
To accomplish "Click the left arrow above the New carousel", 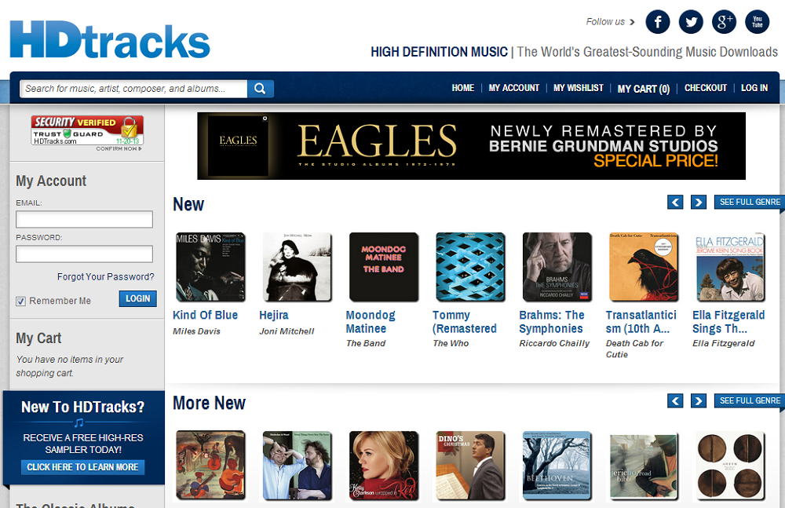I will pos(675,202).
